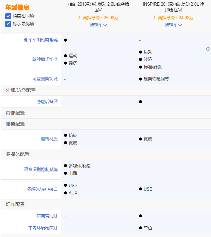211x237 pixels.
Task: Select the 多媒体配置 section header
Action: 17,154
